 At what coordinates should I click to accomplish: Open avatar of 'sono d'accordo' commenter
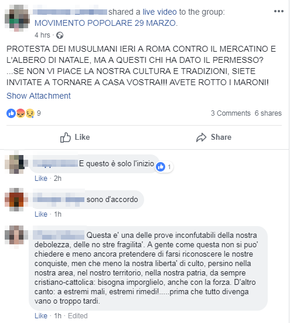click(16, 200)
